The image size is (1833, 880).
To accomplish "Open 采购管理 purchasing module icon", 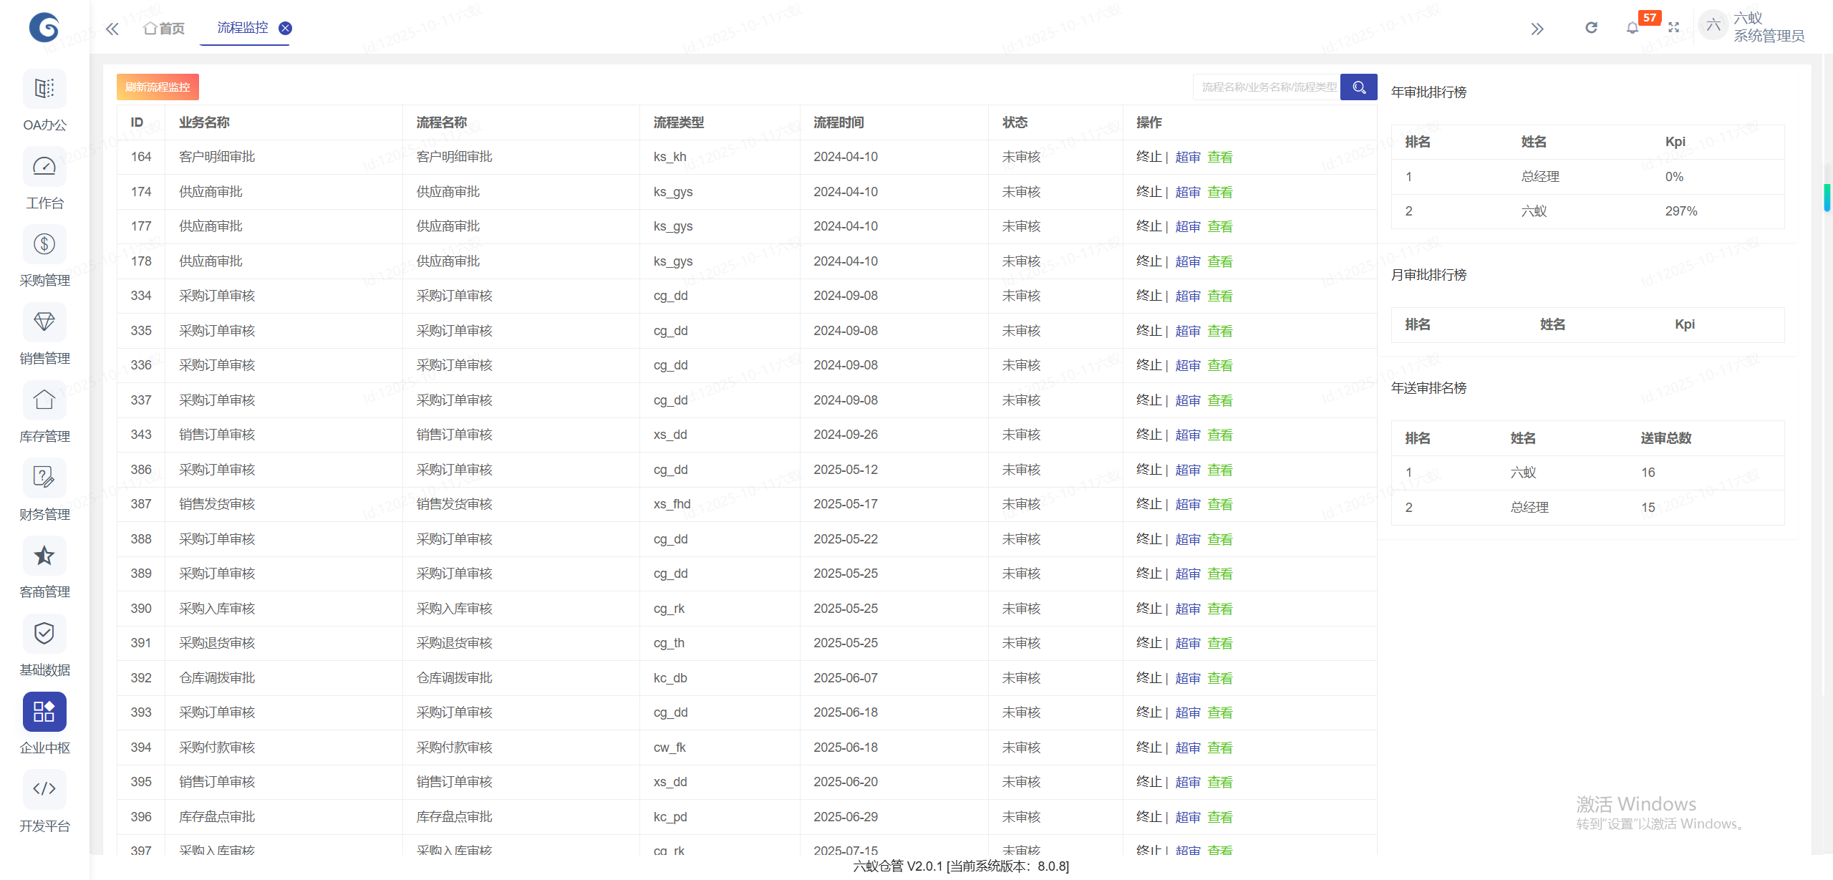I will [44, 246].
